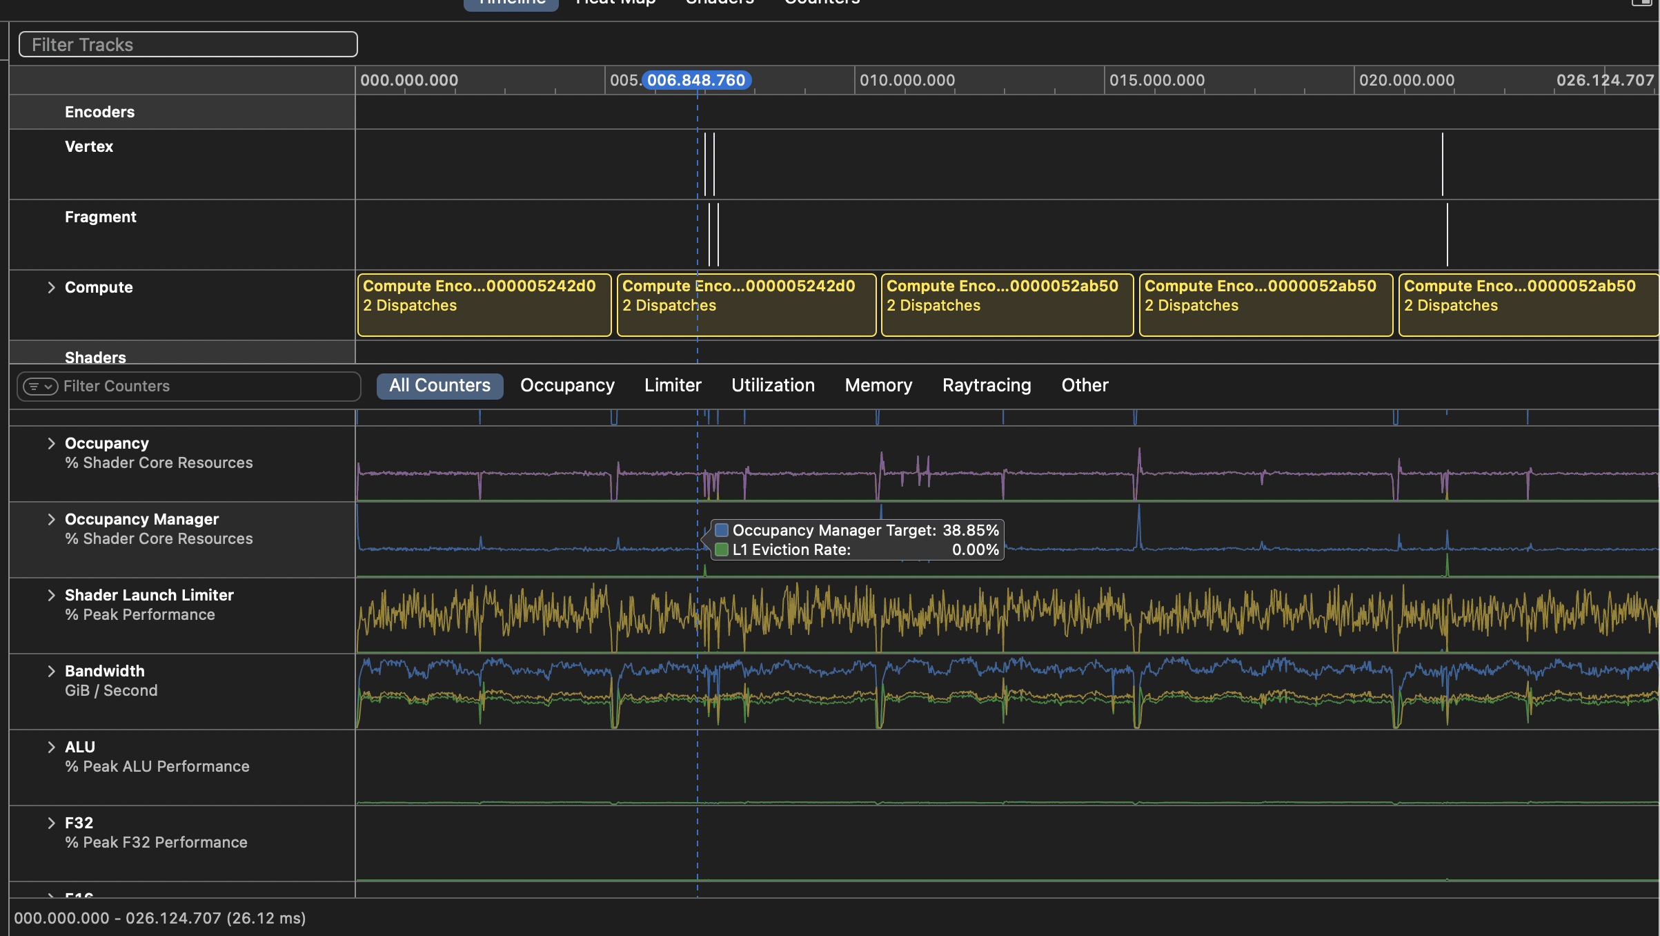The image size is (1660, 936).
Task: Open the Filter Counters options dropdown icon
Action: tap(40, 387)
